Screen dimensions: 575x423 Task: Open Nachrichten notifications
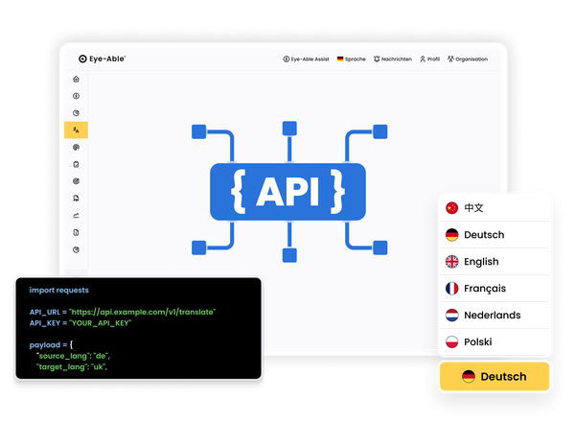[x=393, y=59]
